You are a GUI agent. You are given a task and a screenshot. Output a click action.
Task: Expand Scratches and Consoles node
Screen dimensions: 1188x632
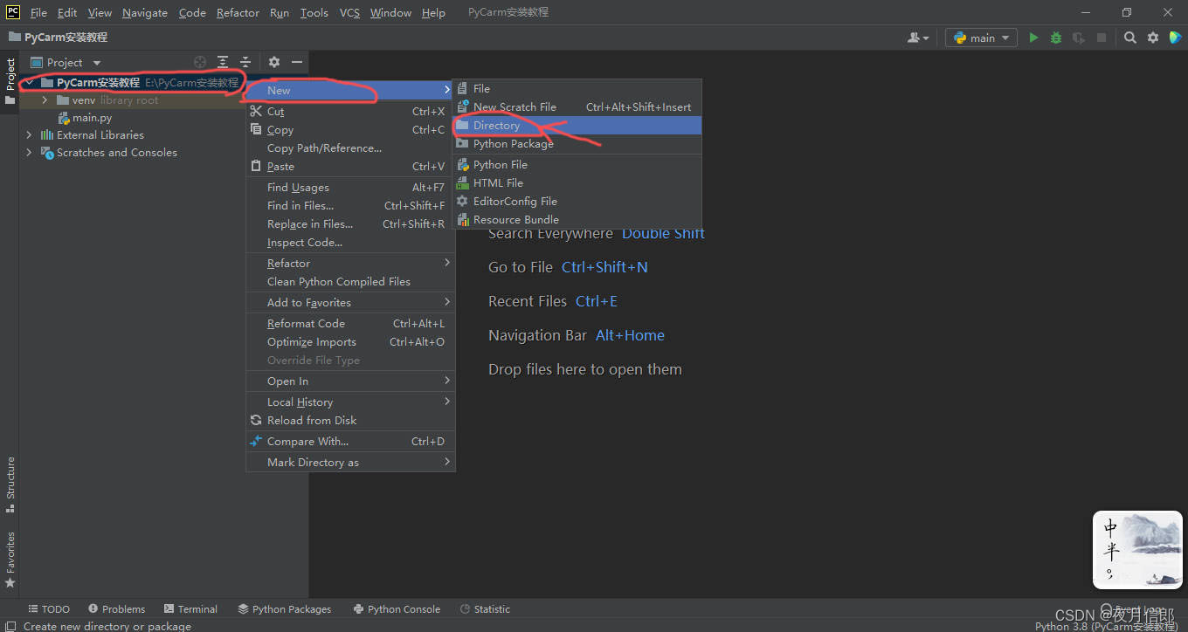click(29, 152)
